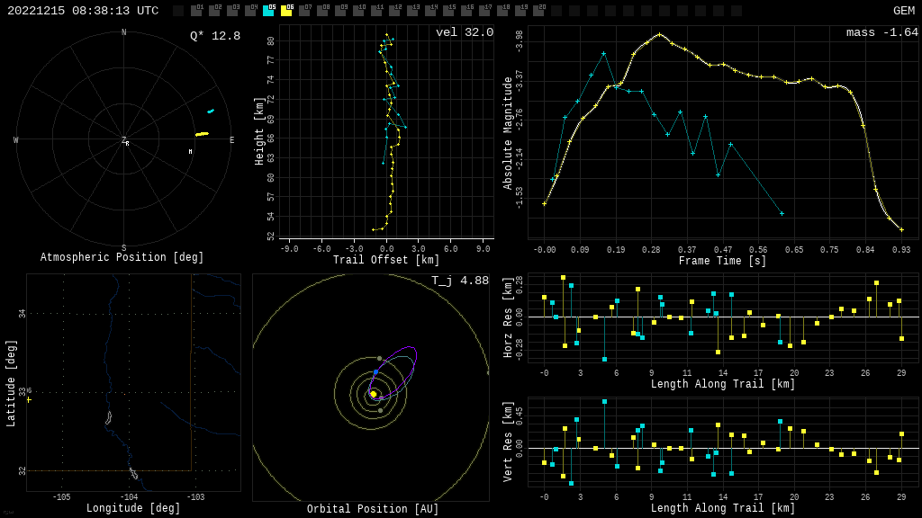Click the yellow cross marker on map edge
922x518 pixels.
click(29, 399)
